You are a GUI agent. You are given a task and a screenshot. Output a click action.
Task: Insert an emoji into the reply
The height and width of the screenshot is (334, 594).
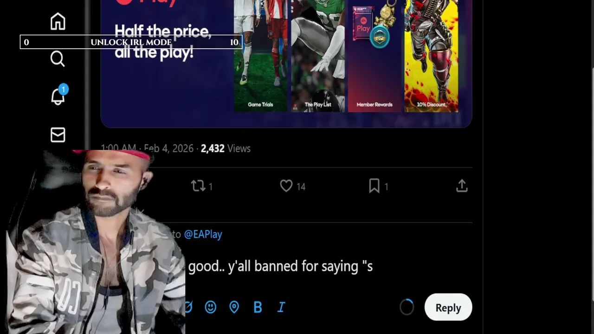click(211, 307)
